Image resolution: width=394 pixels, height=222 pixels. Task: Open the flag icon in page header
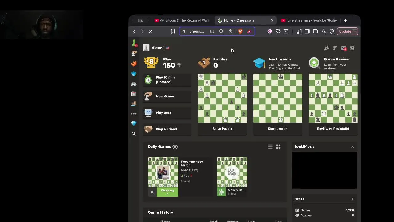tap(335, 48)
